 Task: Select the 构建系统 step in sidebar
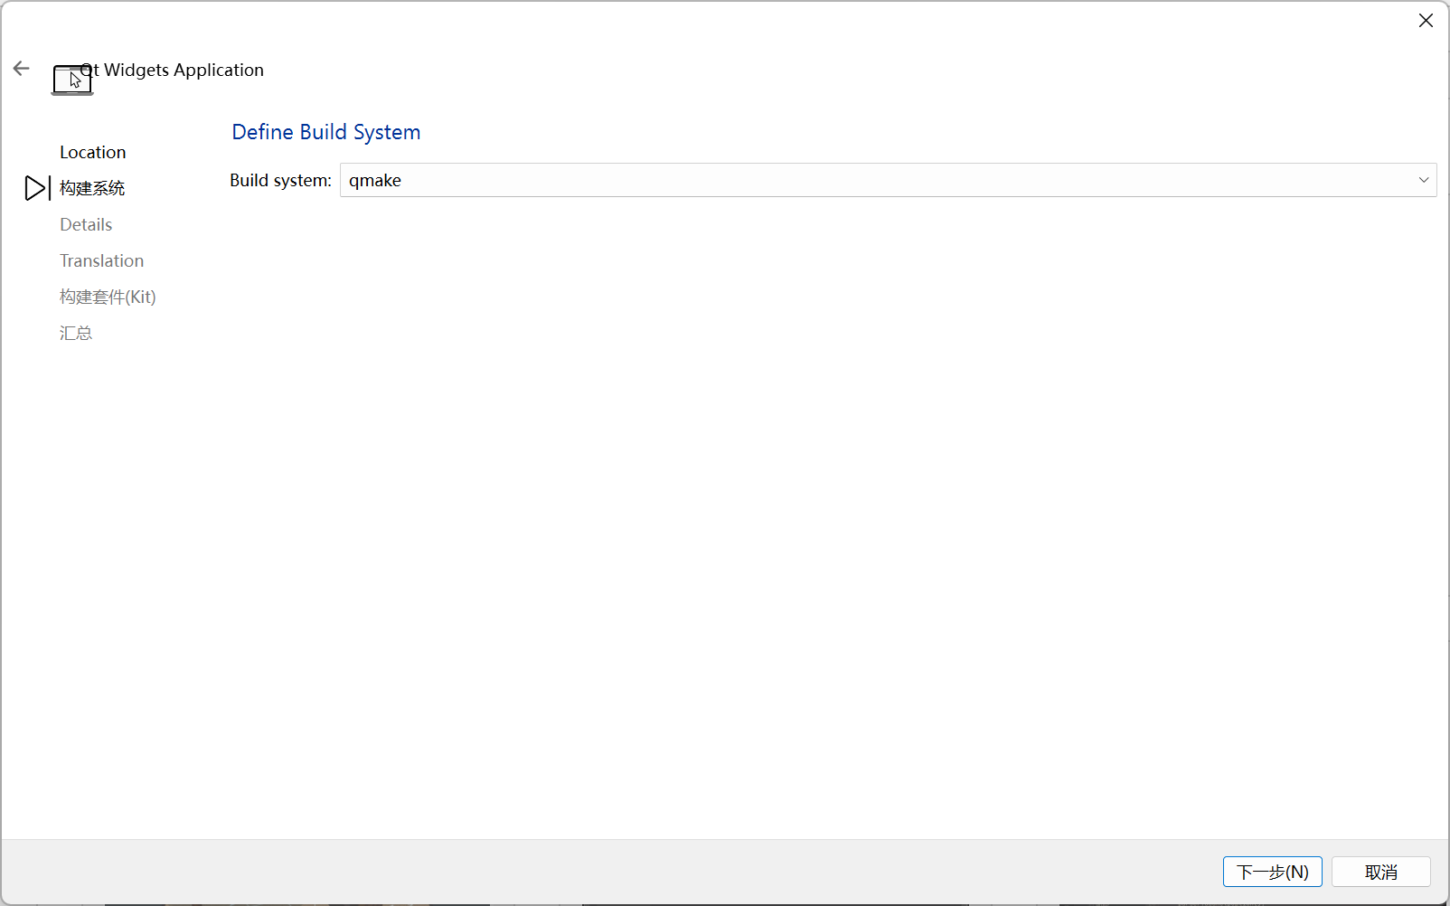92,188
